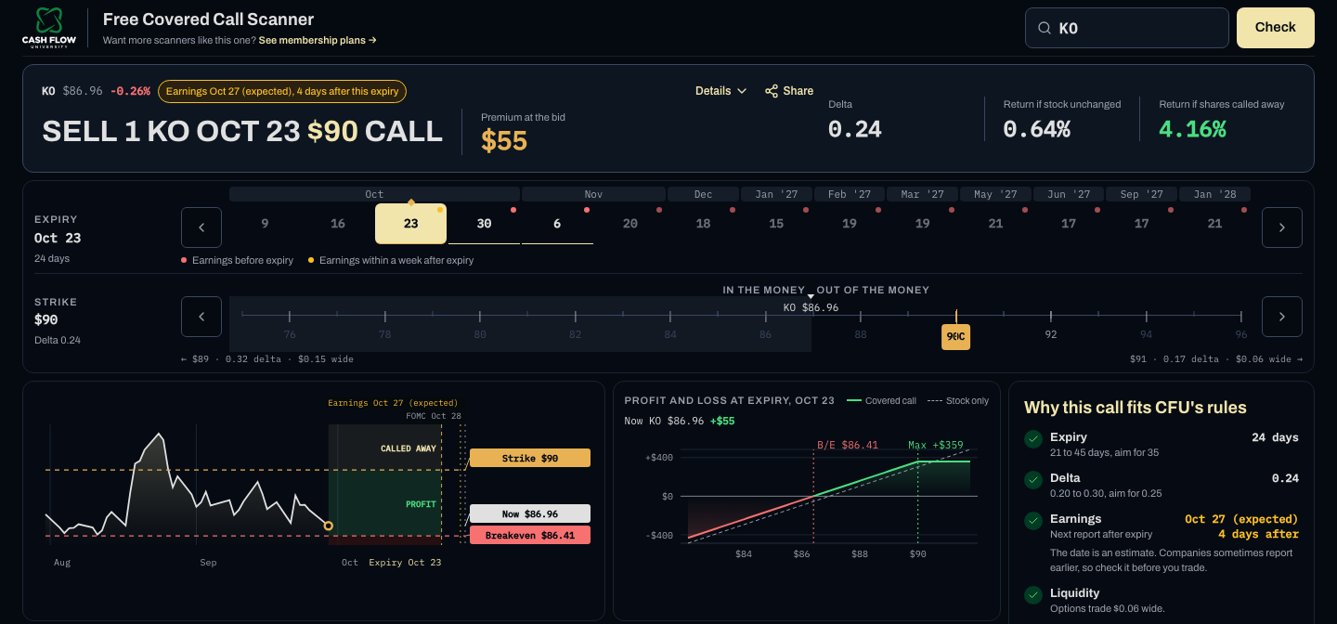Go to next expiry dates
The height and width of the screenshot is (624, 1337).
(1282, 227)
